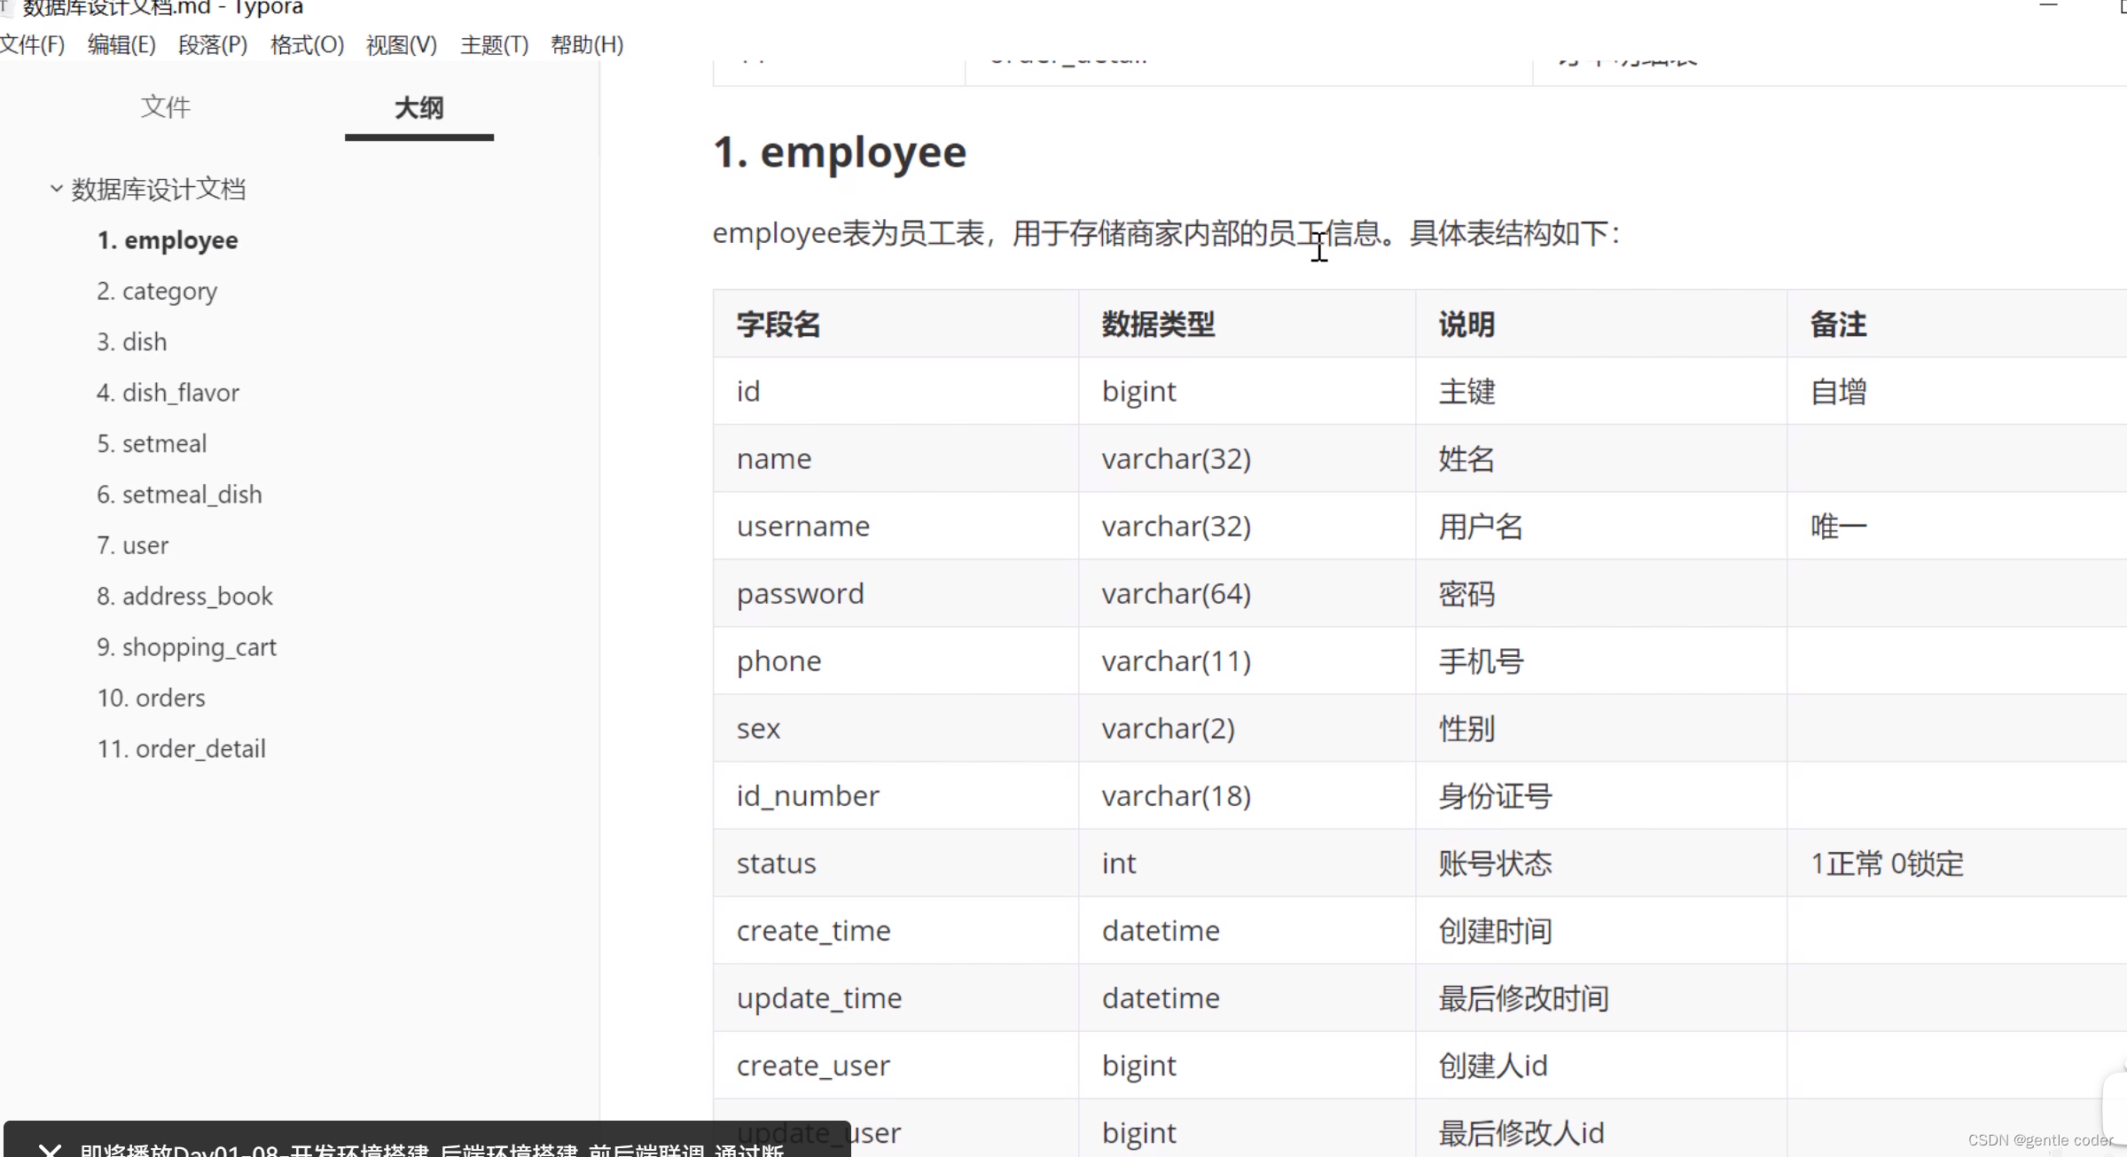
Task: Dismiss the upcoming video notification with X
Action: 50,1150
